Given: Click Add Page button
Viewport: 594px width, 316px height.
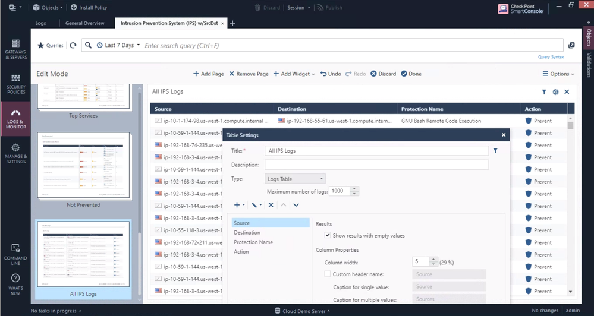Looking at the screenshot, I should tap(208, 74).
